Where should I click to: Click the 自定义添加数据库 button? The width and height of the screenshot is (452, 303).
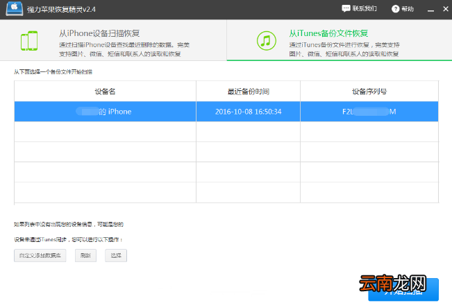(x=40, y=256)
